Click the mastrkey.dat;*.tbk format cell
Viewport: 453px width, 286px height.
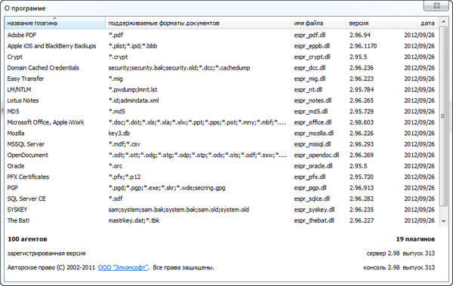pos(134,220)
